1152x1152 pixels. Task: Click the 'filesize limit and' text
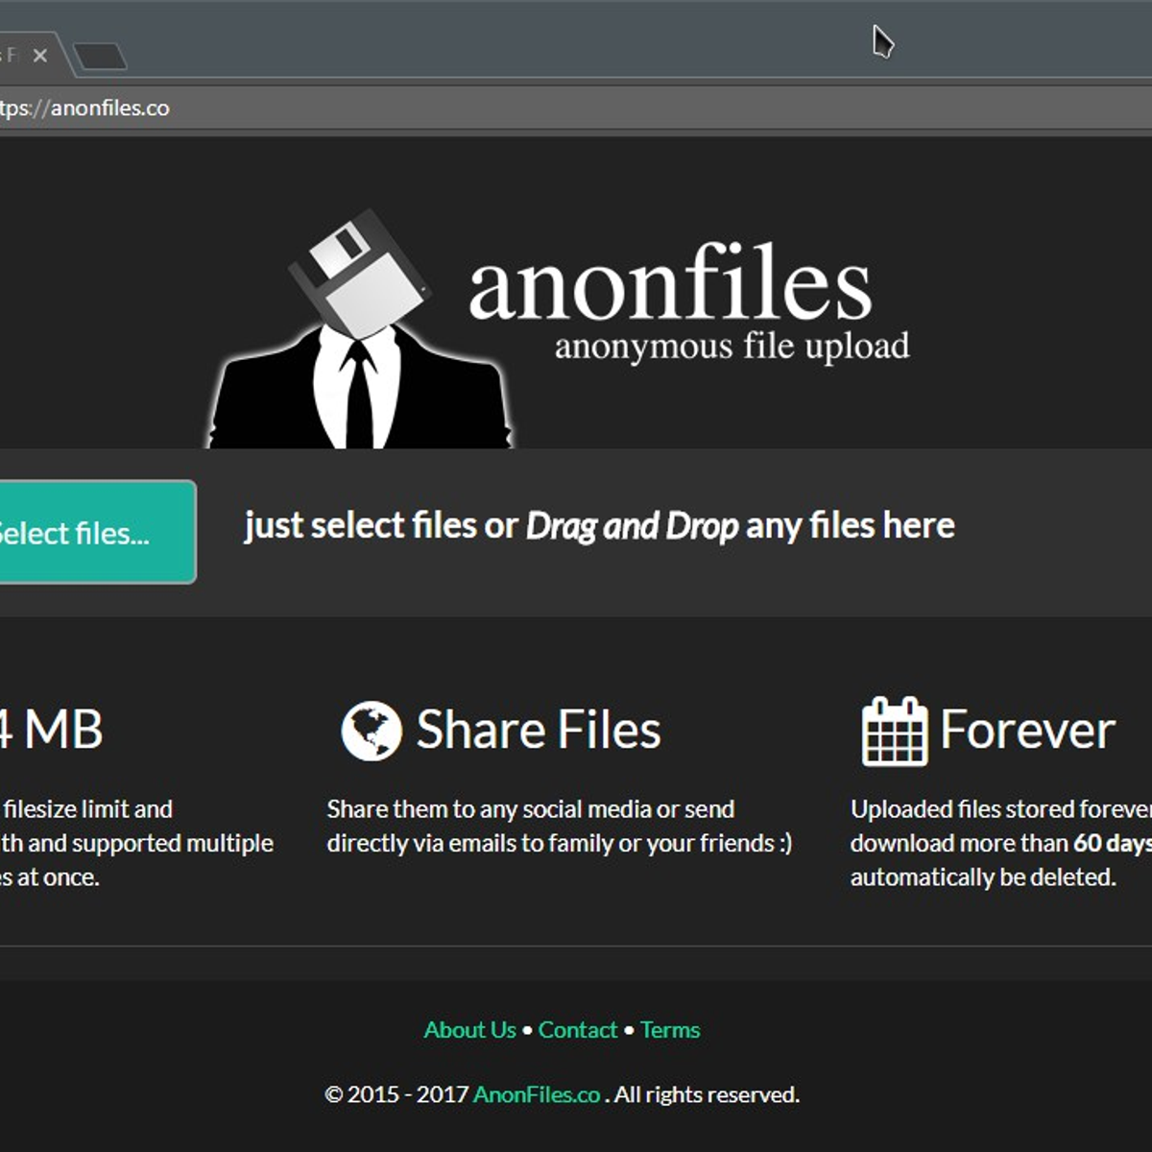pos(88,809)
